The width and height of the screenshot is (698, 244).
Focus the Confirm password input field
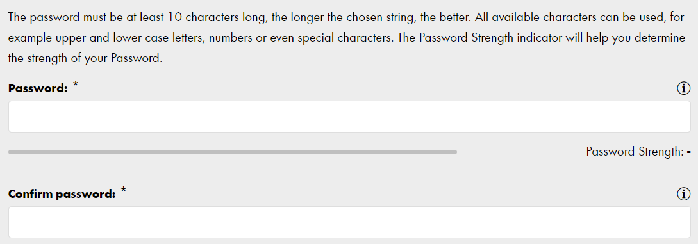349,222
